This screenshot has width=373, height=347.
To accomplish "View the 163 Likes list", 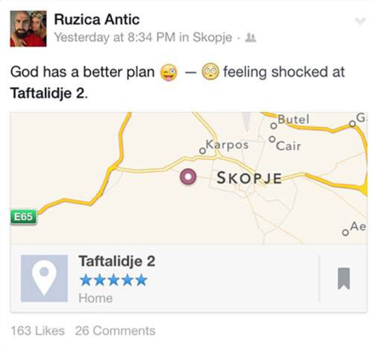I will click(x=37, y=330).
